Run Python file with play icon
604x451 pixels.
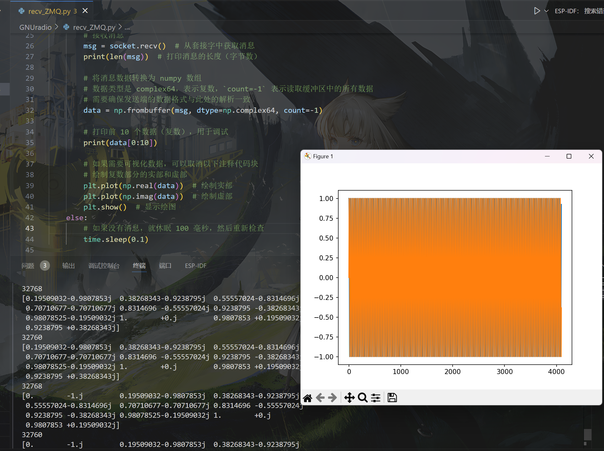pyautogui.click(x=537, y=11)
